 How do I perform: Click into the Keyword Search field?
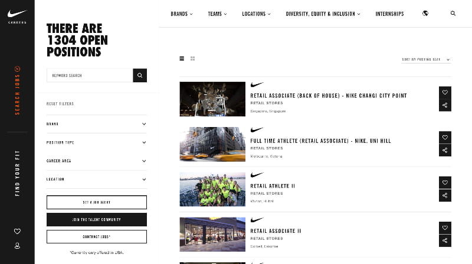90,75
